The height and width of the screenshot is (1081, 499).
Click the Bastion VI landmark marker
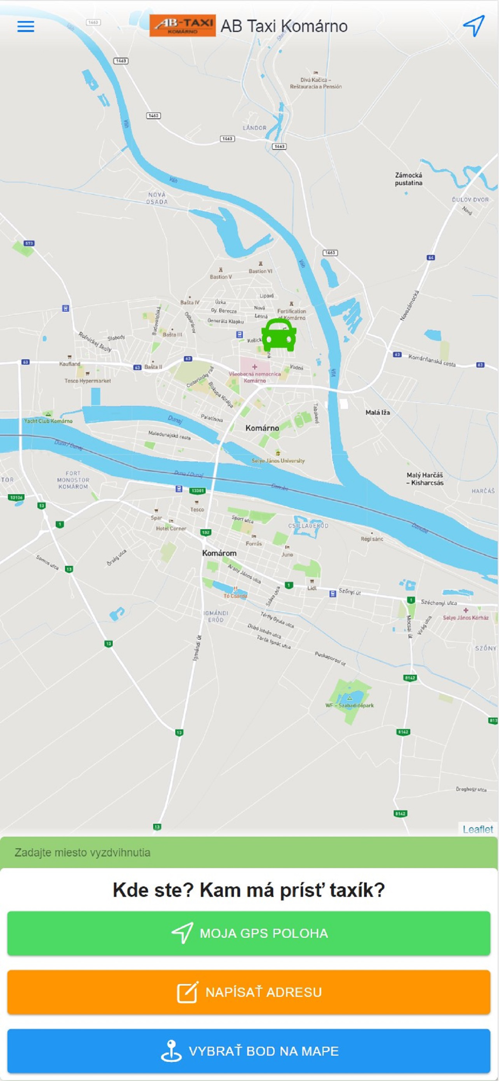[260, 264]
